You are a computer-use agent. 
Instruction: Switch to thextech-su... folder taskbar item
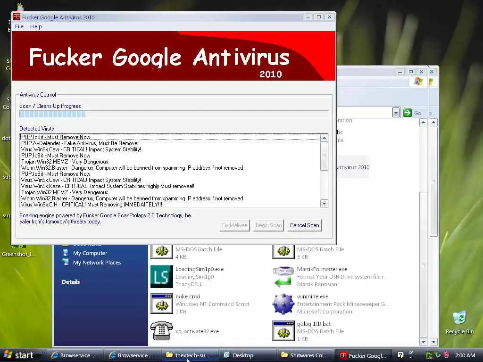[190, 355]
